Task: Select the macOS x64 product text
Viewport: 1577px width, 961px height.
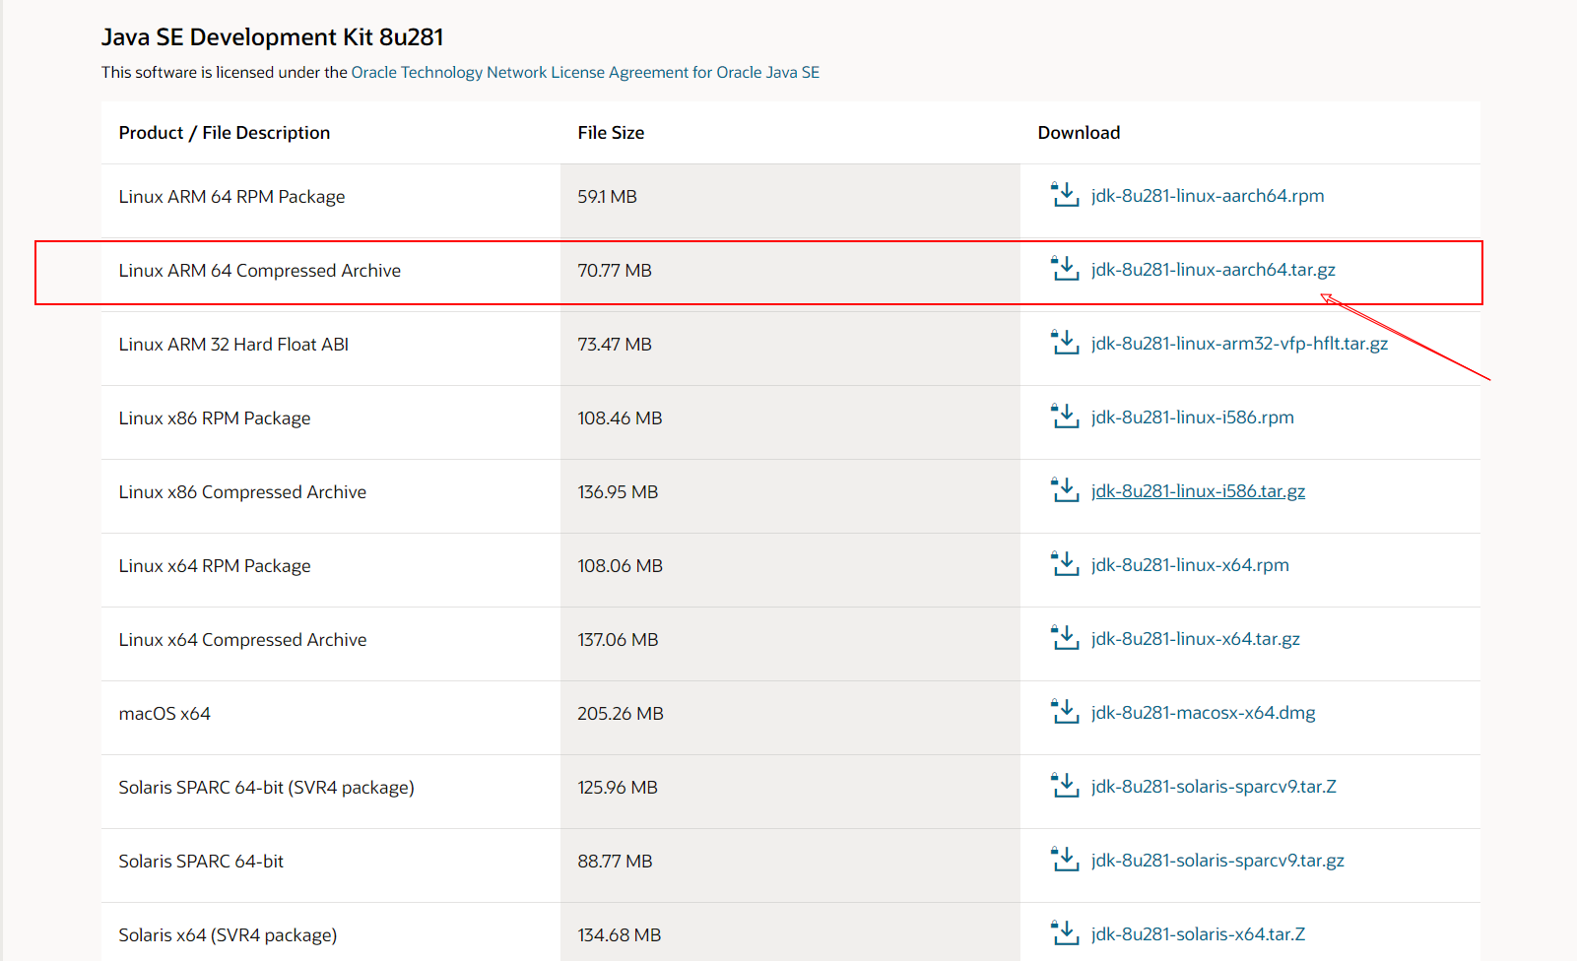Action: (164, 714)
